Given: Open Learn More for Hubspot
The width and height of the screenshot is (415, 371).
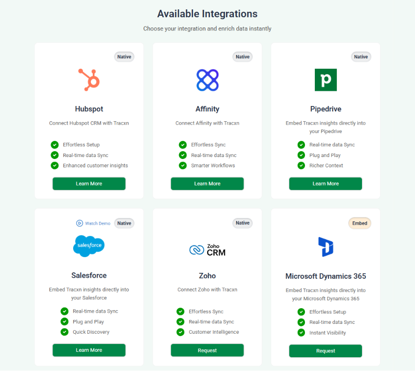Looking at the screenshot, I should tap(89, 184).
